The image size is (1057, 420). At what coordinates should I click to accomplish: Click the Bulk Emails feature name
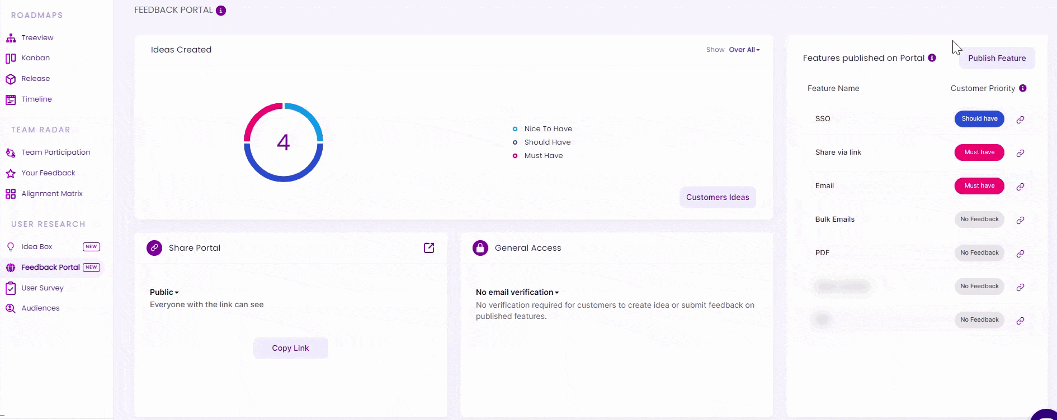pyautogui.click(x=835, y=219)
